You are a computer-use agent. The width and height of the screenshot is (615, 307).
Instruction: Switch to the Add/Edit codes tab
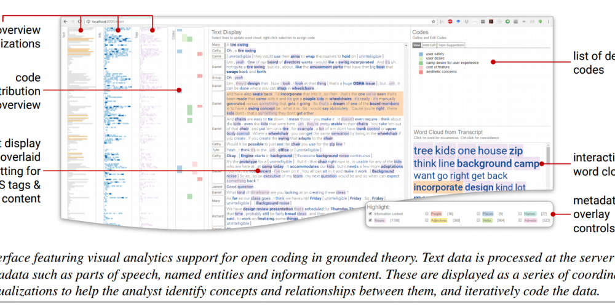[429, 45]
